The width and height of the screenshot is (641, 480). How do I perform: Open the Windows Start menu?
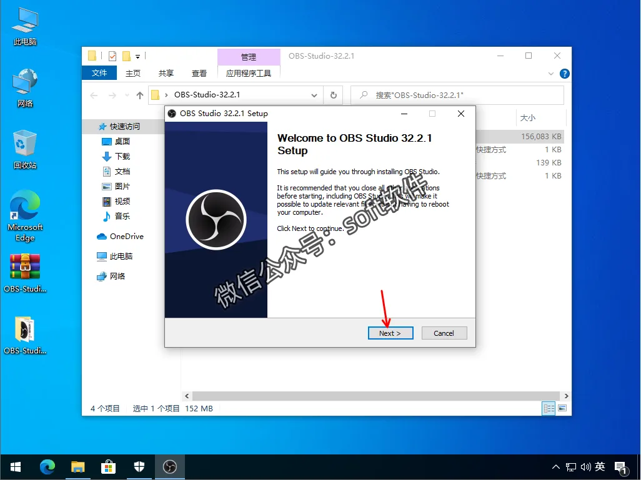click(x=16, y=467)
